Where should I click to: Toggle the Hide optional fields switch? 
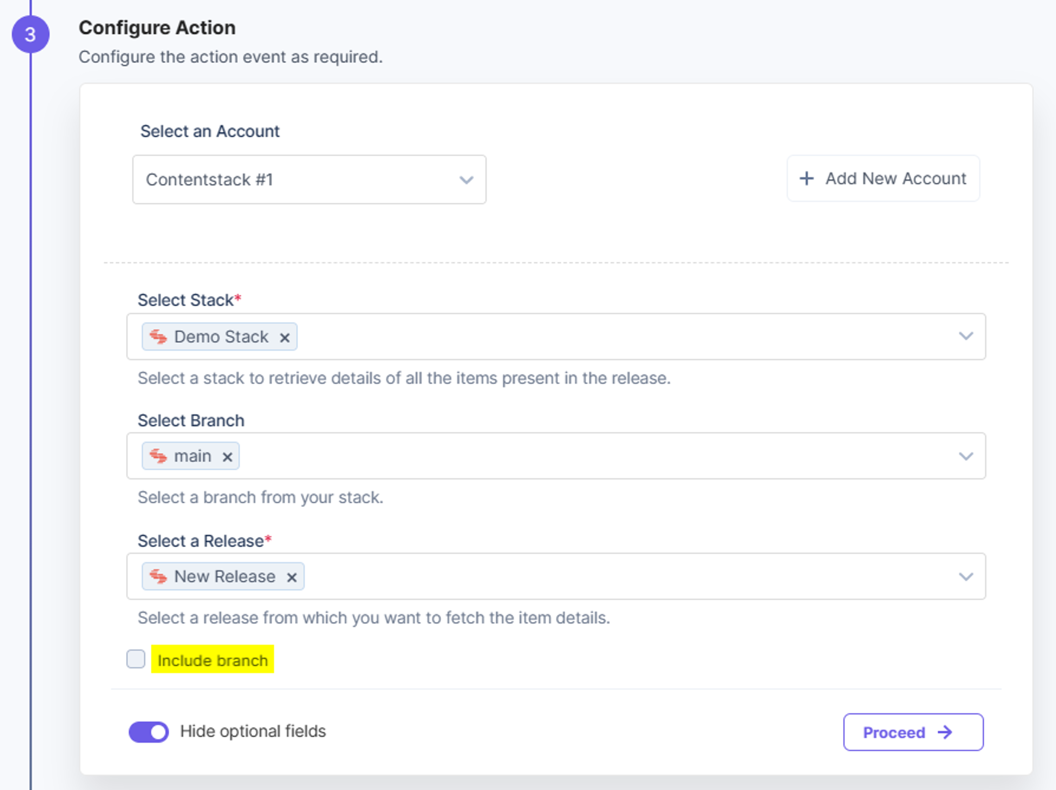(149, 732)
